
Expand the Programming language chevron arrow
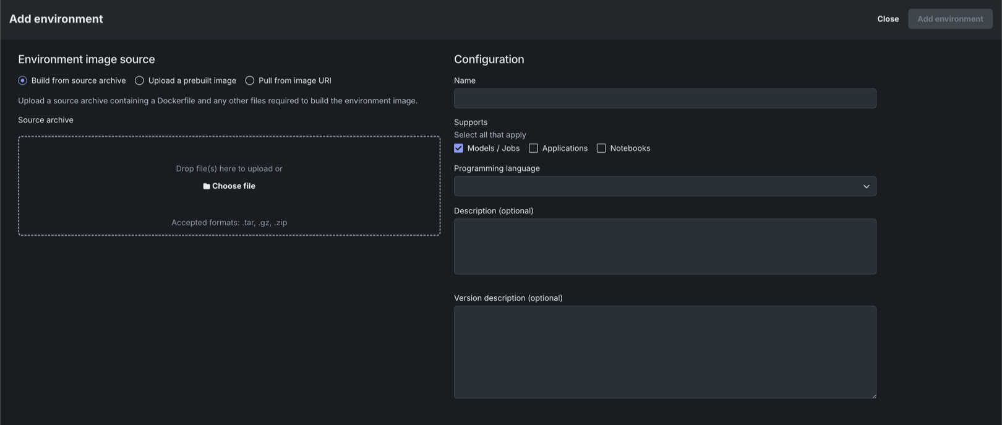click(866, 186)
